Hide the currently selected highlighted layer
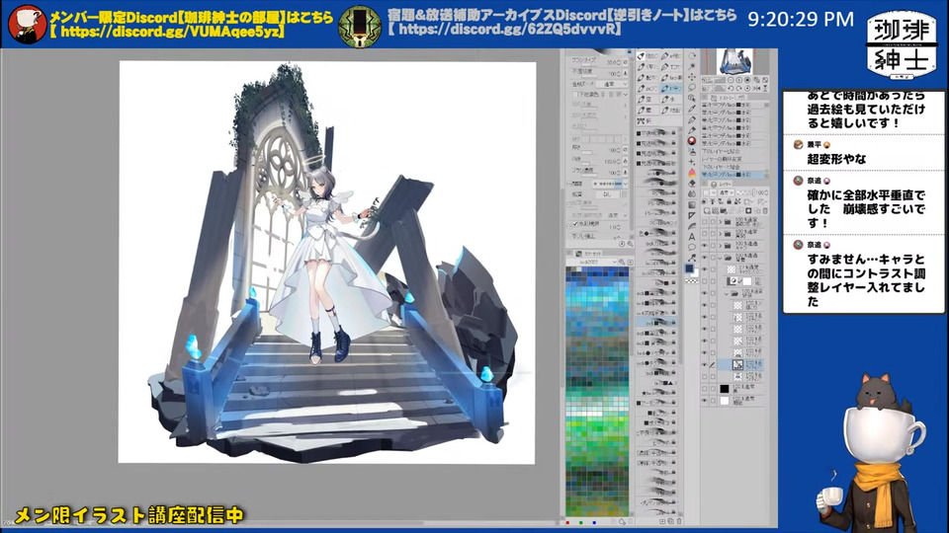The width and height of the screenshot is (949, 533). pos(705,364)
